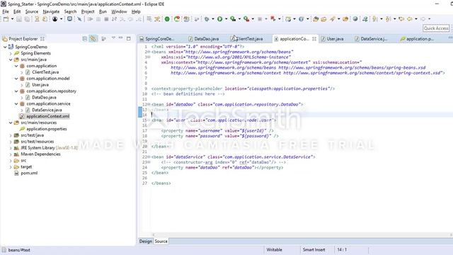Collapse the com.application.model package

pyautogui.click(x=16, y=79)
